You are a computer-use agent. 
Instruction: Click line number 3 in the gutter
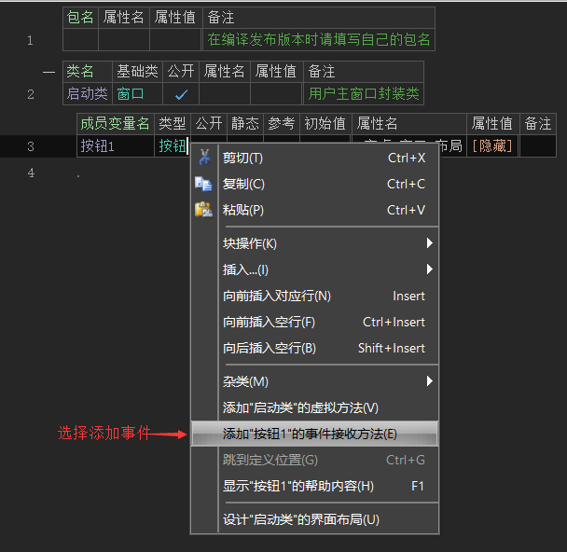click(x=31, y=146)
